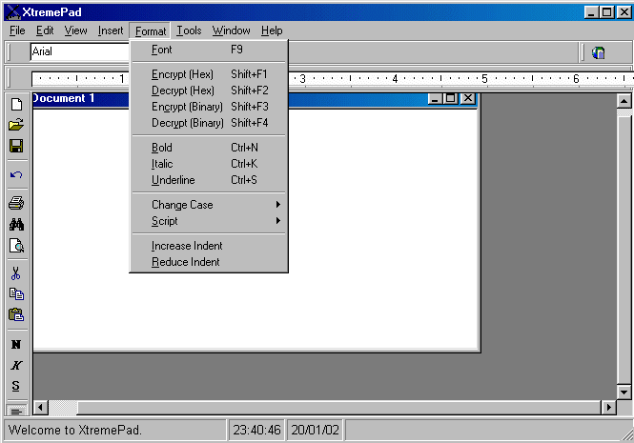Open the Tools menu

click(189, 30)
